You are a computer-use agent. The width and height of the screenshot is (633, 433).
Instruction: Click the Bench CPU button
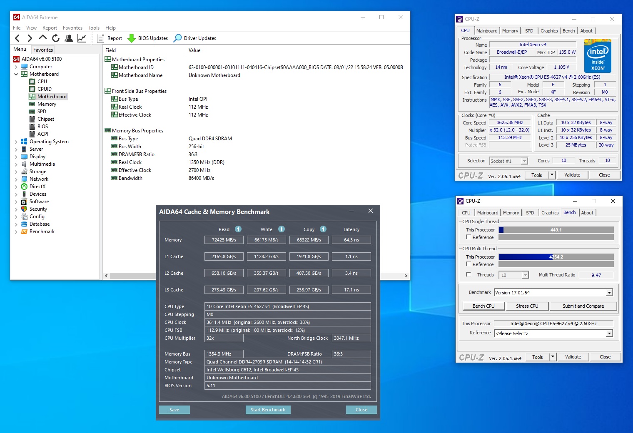click(483, 306)
